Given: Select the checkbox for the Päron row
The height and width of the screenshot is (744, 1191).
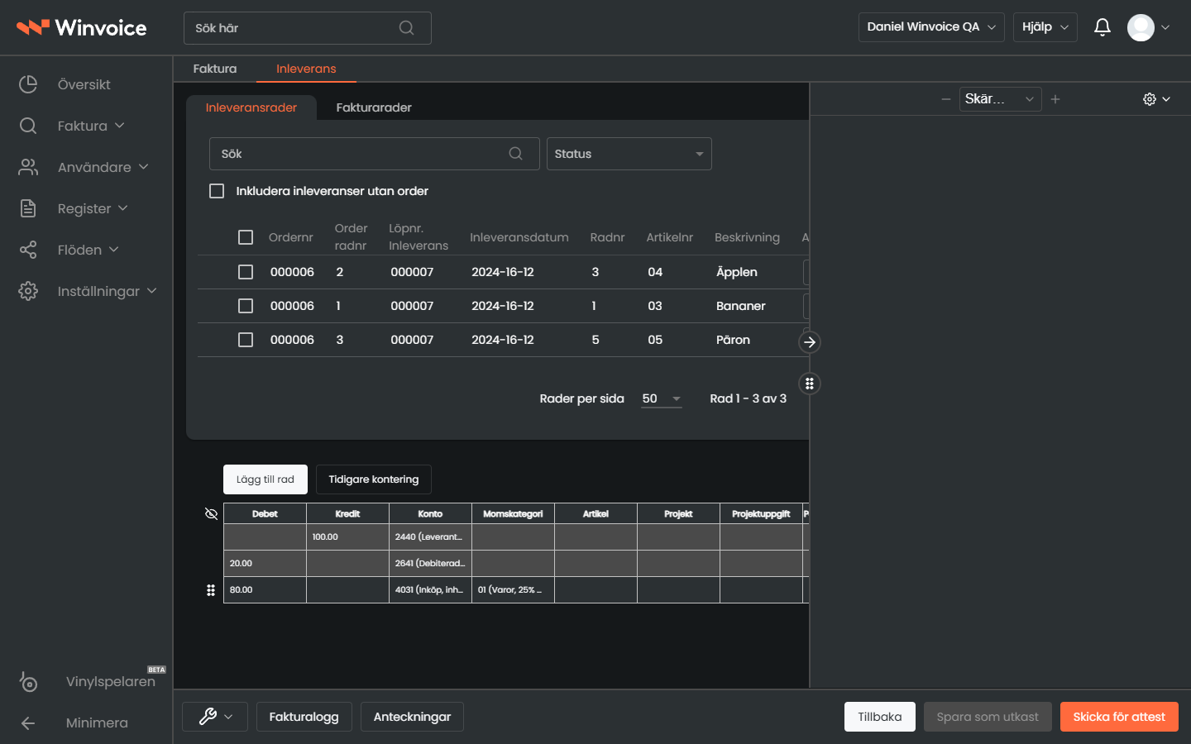Looking at the screenshot, I should tap(246, 340).
